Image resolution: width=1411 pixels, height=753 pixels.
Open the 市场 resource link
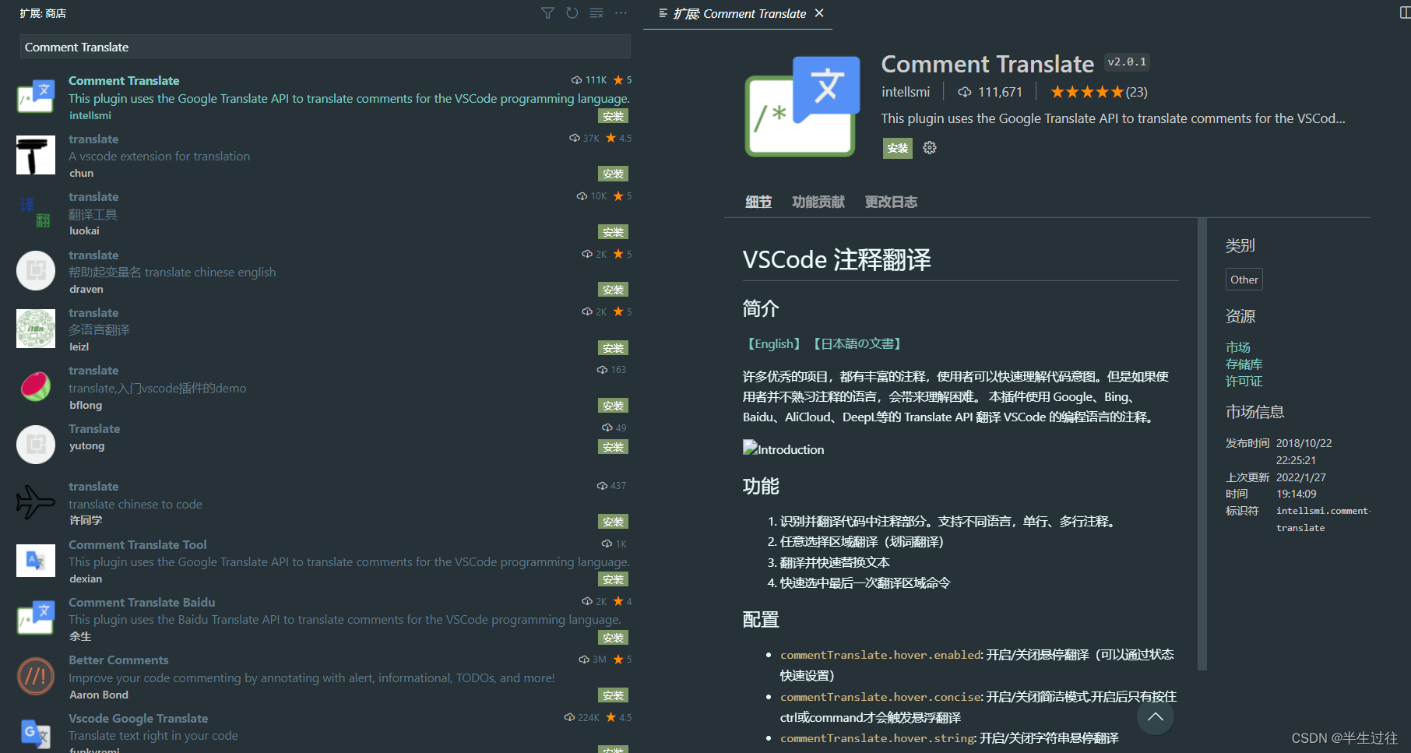[x=1238, y=347]
